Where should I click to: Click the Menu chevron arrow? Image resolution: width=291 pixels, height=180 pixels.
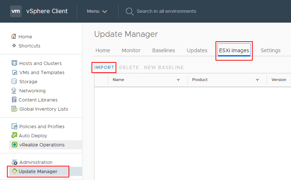click(x=105, y=12)
